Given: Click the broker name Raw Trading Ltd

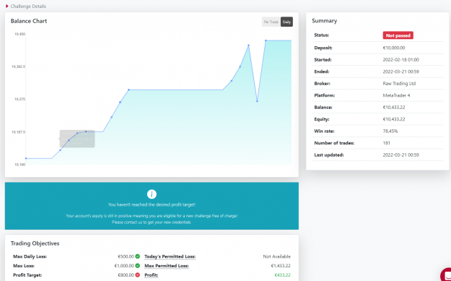Looking at the screenshot, I should (x=399, y=84).
